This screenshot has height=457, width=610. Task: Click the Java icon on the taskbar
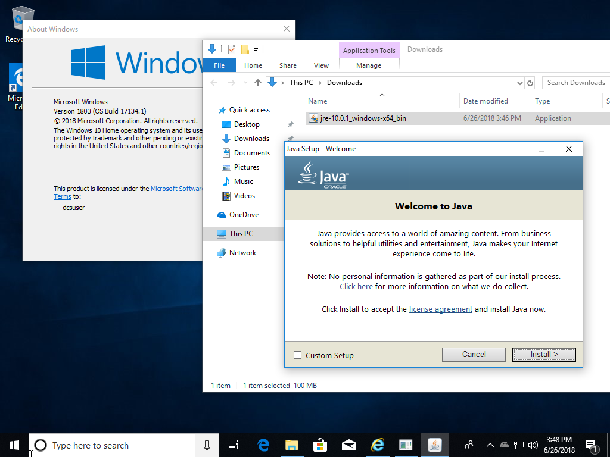point(435,445)
